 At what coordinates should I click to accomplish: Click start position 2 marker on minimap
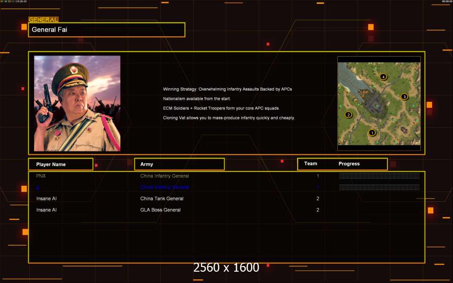tap(349, 115)
